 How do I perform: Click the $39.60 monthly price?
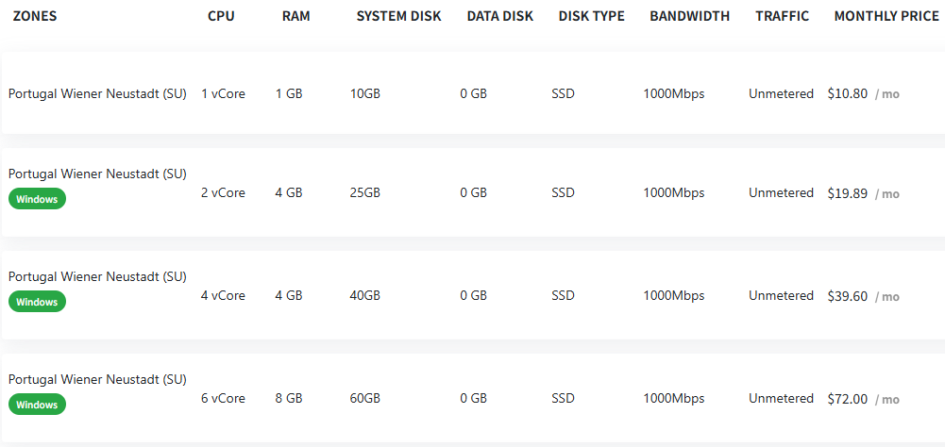tap(848, 296)
